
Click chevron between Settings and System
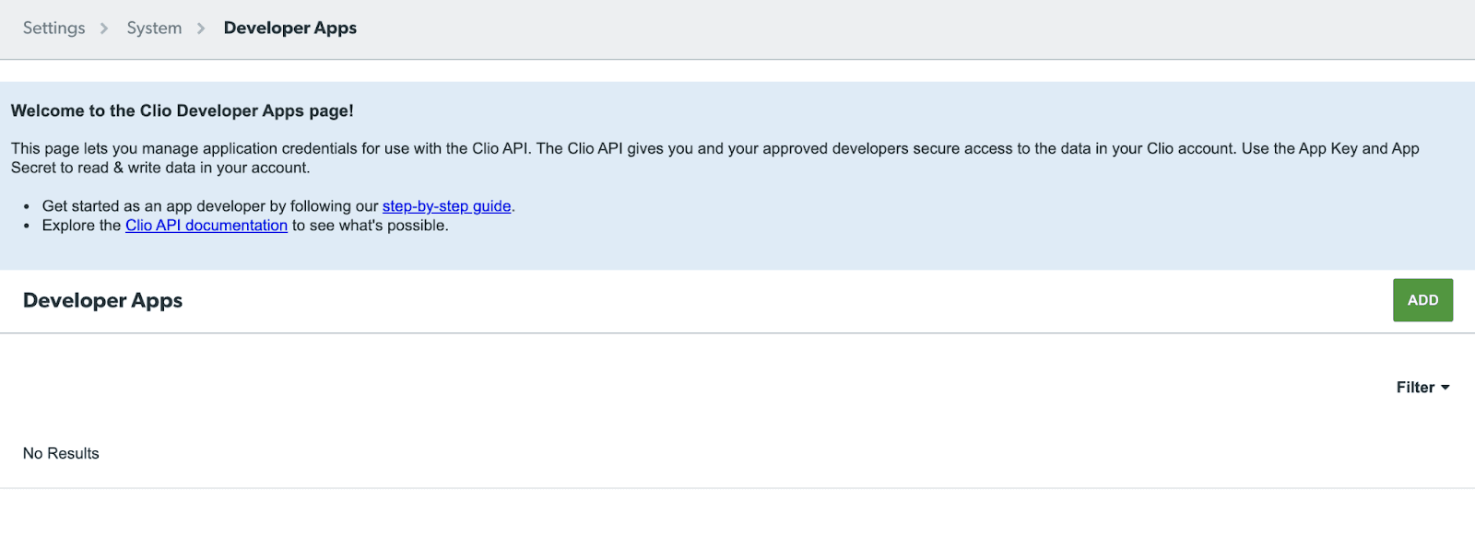104,29
